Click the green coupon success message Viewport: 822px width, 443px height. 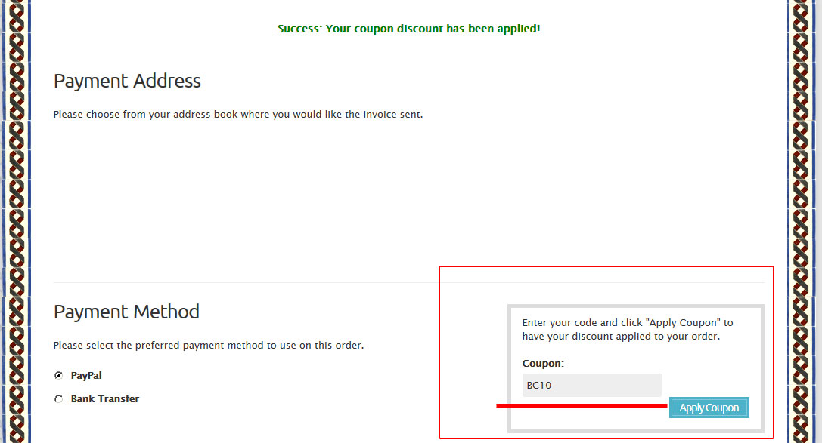click(x=408, y=29)
